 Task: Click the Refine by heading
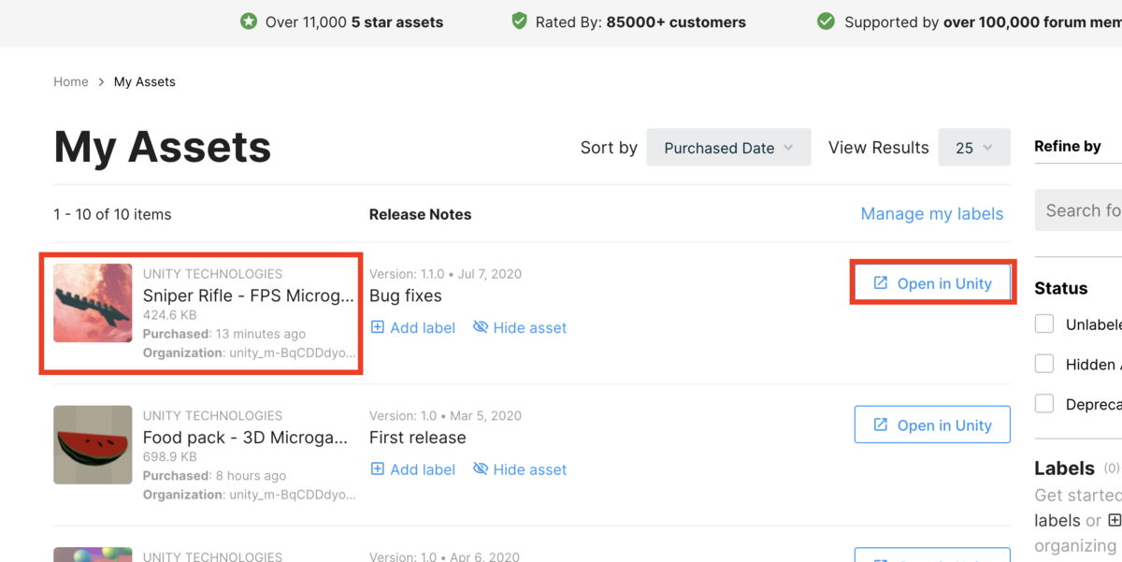pos(1068,146)
